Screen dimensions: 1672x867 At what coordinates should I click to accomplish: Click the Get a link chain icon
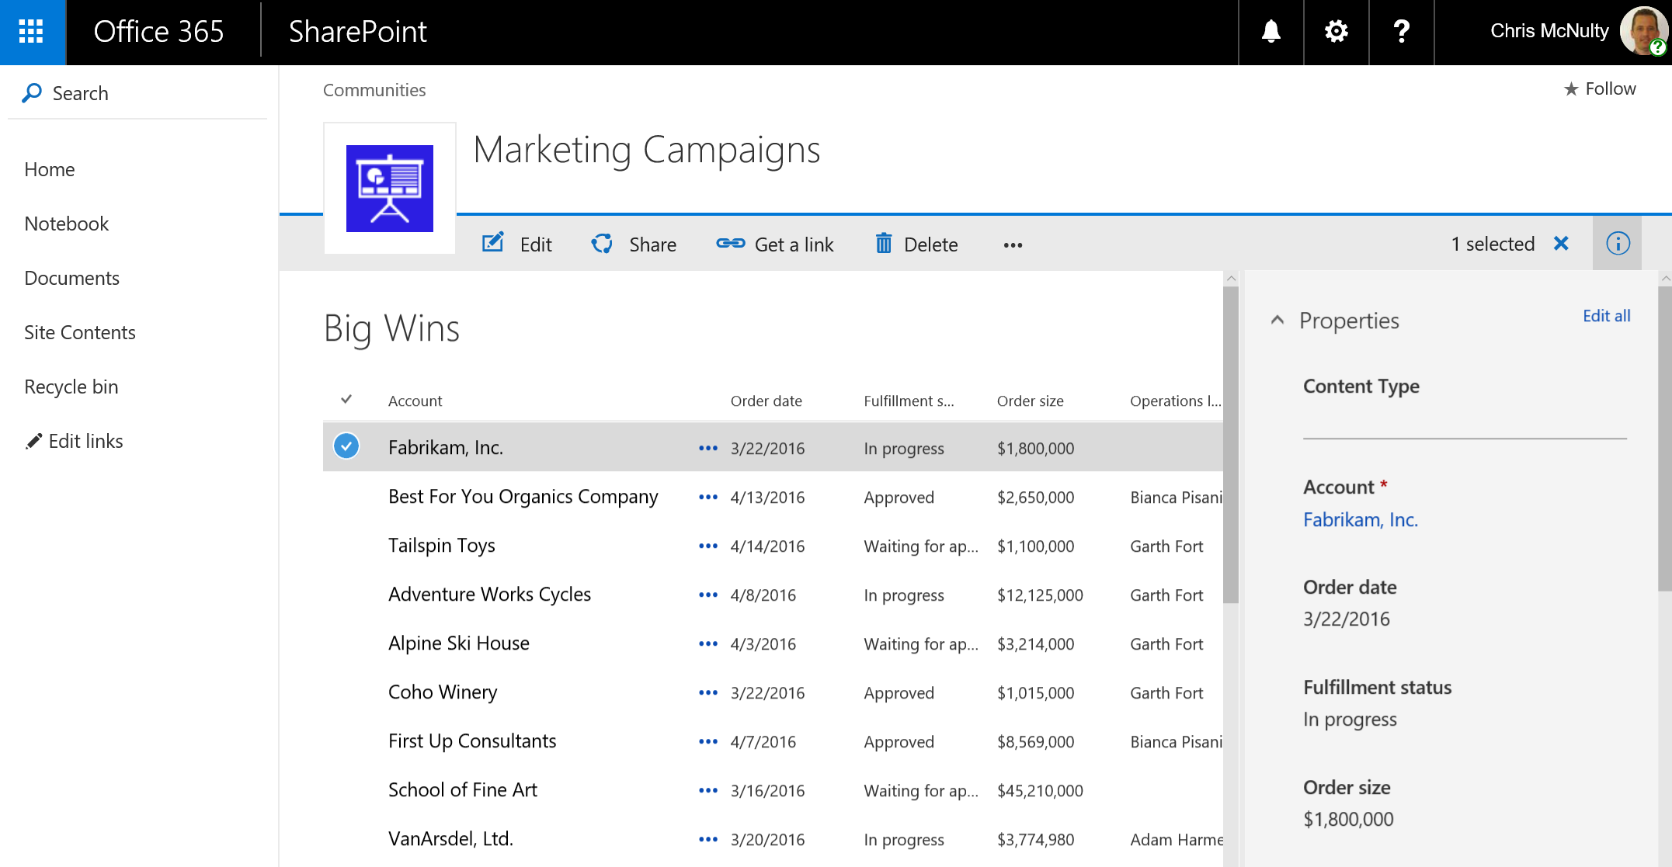click(x=730, y=243)
